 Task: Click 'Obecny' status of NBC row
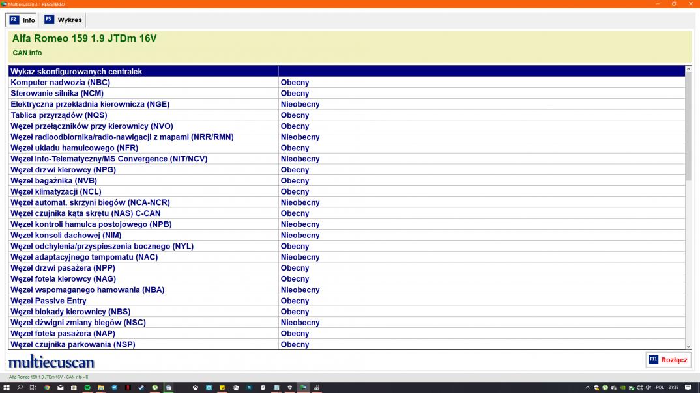pos(295,83)
